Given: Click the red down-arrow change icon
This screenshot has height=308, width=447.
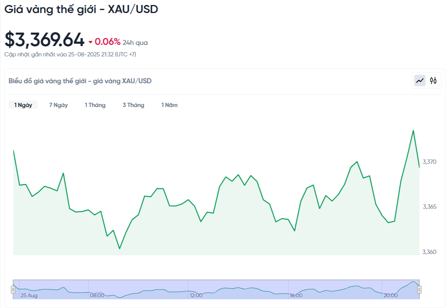Looking at the screenshot, I should [91, 42].
